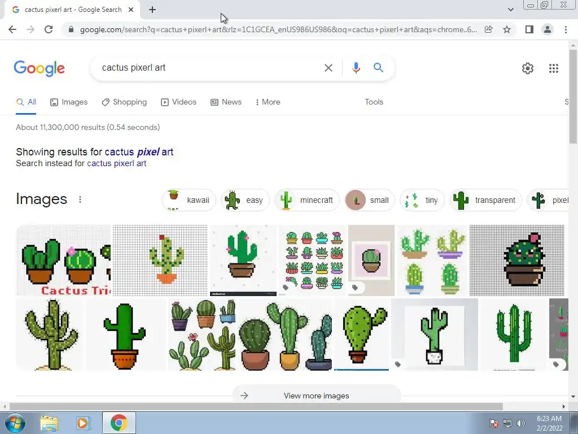The height and width of the screenshot is (434, 578).
Task: Open the Google apps grid
Action: point(553,68)
